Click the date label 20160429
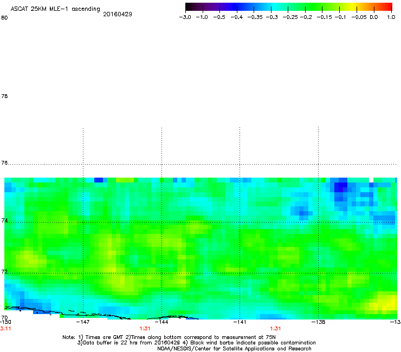Image resolution: width=401 pixels, height=352 pixels. coord(118,14)
